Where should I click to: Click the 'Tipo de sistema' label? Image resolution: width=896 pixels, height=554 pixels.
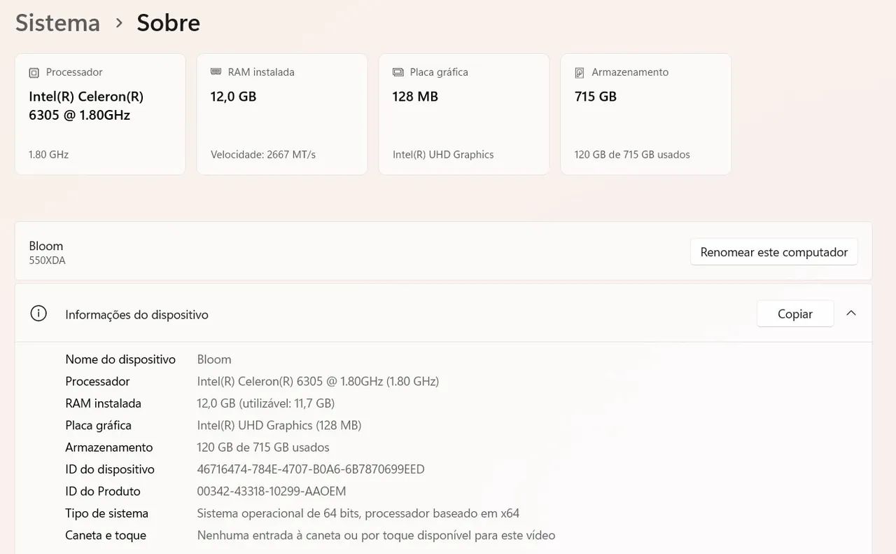(x=106, y=513)
